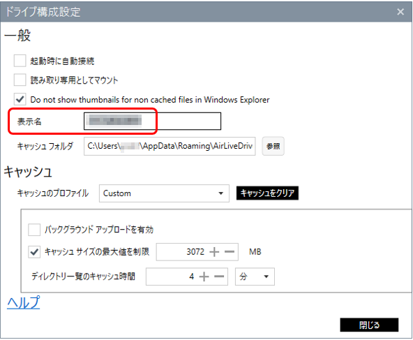Decrease directory list cache time minus icon
The image size is (413, 340).
click(x=219, y=276)
